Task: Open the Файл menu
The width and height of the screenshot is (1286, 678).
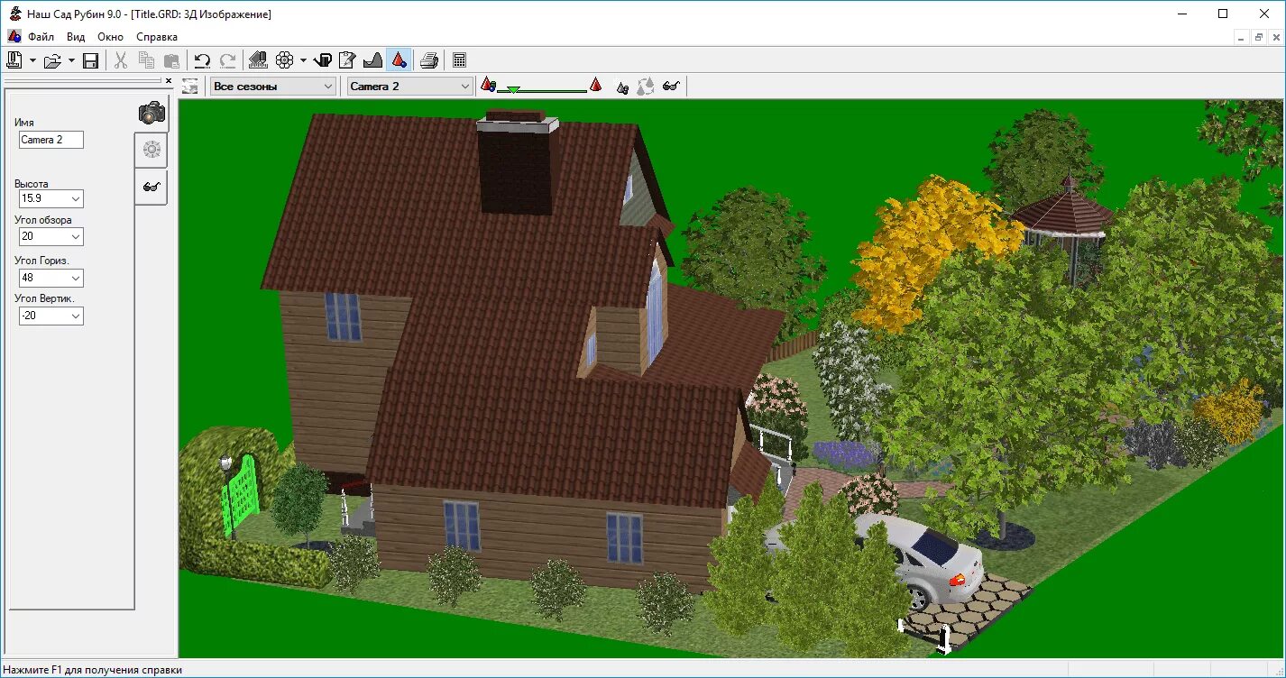Action: pyautogui.click(x=41, y=37)
